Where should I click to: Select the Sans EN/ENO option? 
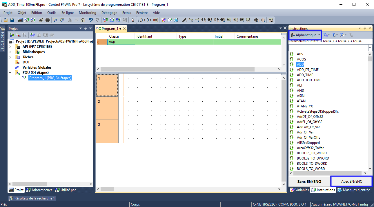pyautogui.click(x=309, y=182)
